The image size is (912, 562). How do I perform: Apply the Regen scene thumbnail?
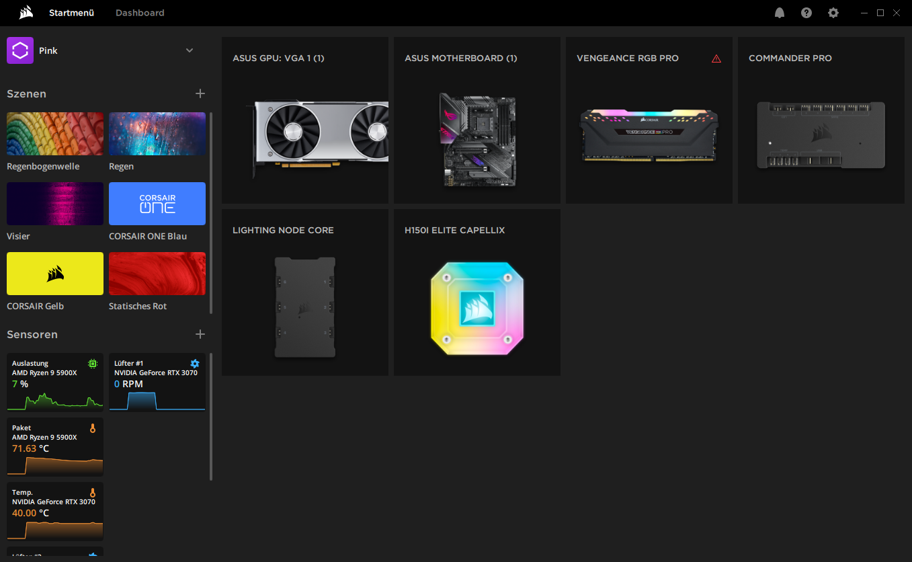pos(157,134)
